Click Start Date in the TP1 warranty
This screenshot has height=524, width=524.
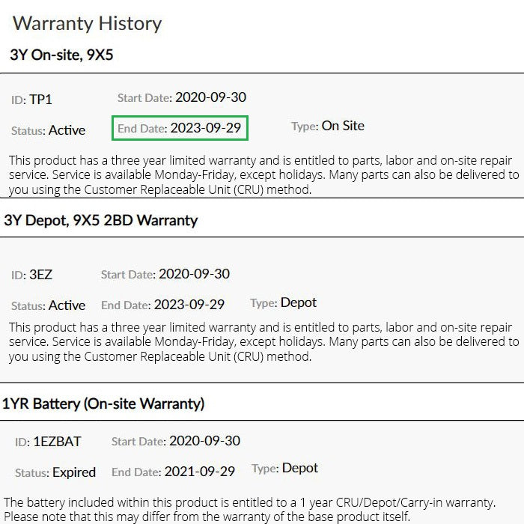pos(182,97)
